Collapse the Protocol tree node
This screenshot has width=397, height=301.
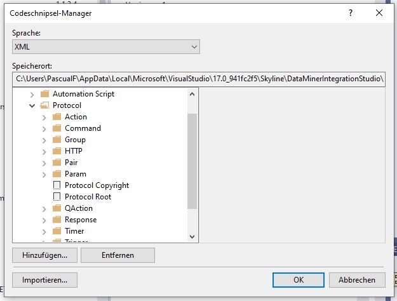(x=32, y=105)
